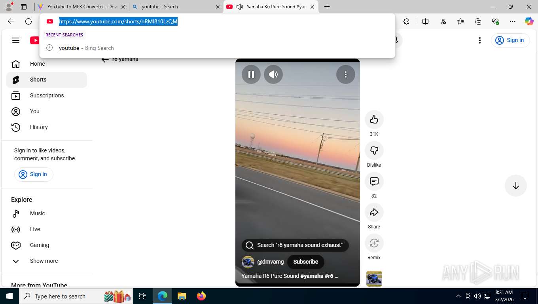Open Copilot in Edge
Image resolution: width=538 pixels, height=304 pixels.
tap(529, 21)
